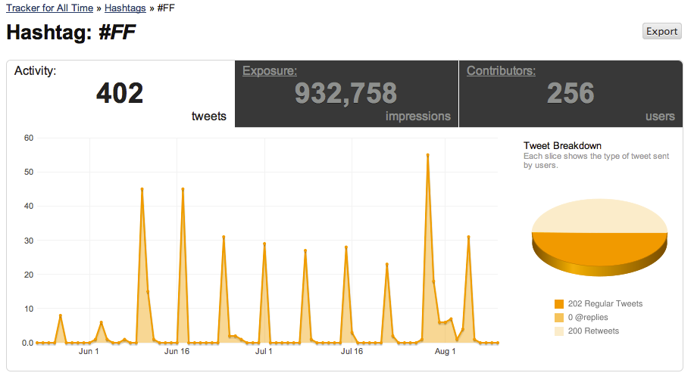694x376 pixels.
Task: Click the Jun 16 peak data point
Action: [183, 189]
